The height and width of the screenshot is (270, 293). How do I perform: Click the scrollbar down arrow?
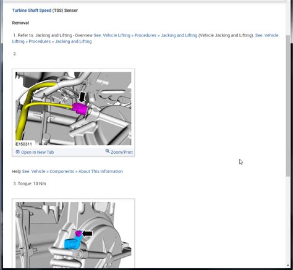[x=288, y=266]
